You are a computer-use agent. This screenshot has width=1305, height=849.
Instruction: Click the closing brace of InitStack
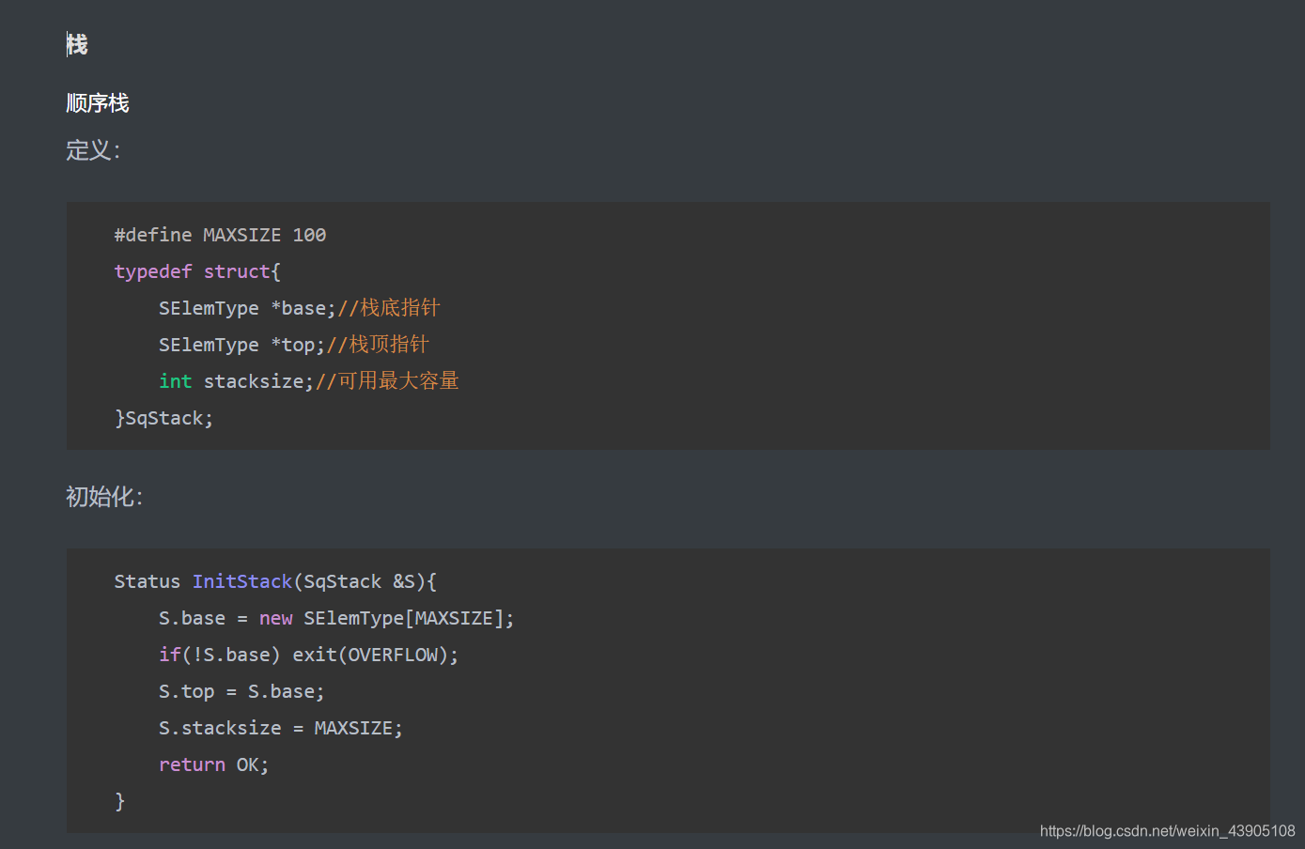click(119, 801)
